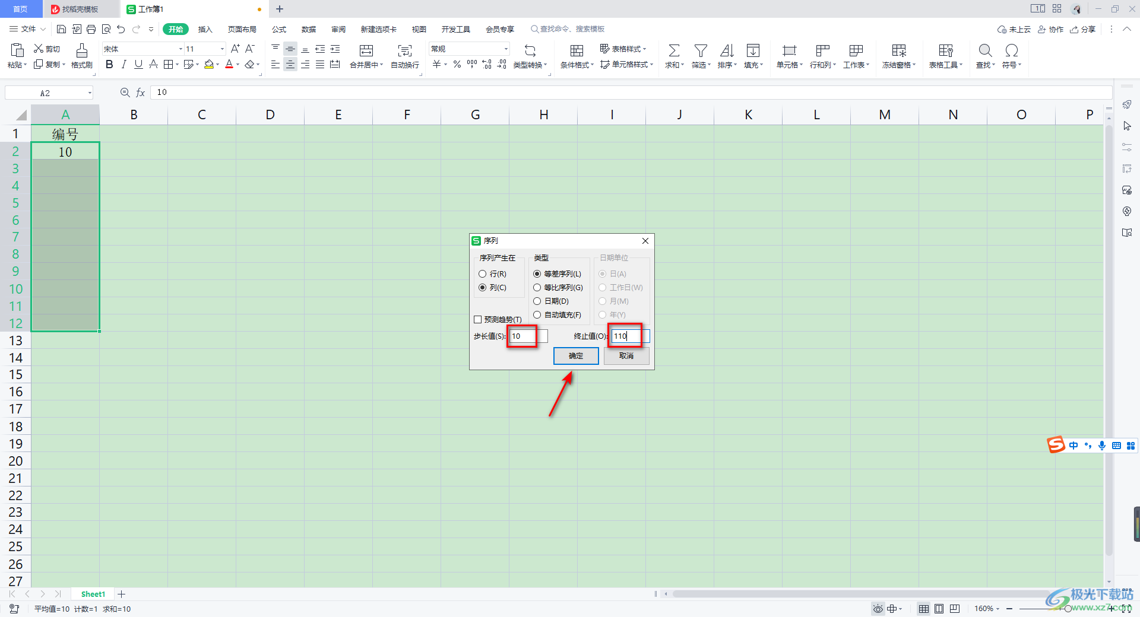Open the number format (常规) dropdown
Viewport: 1140px width, 617px height.
(x=506, y=49)
